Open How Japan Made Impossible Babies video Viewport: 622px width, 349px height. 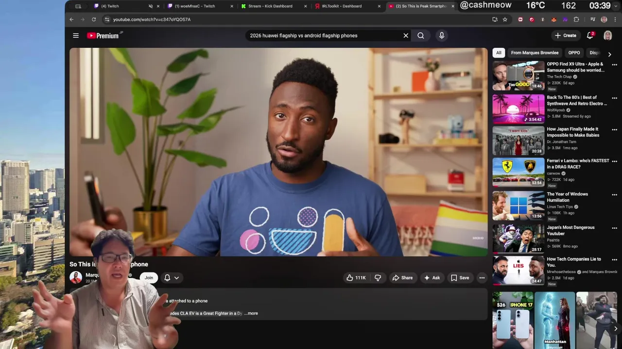pyautogui.click(x=573, y=132)
